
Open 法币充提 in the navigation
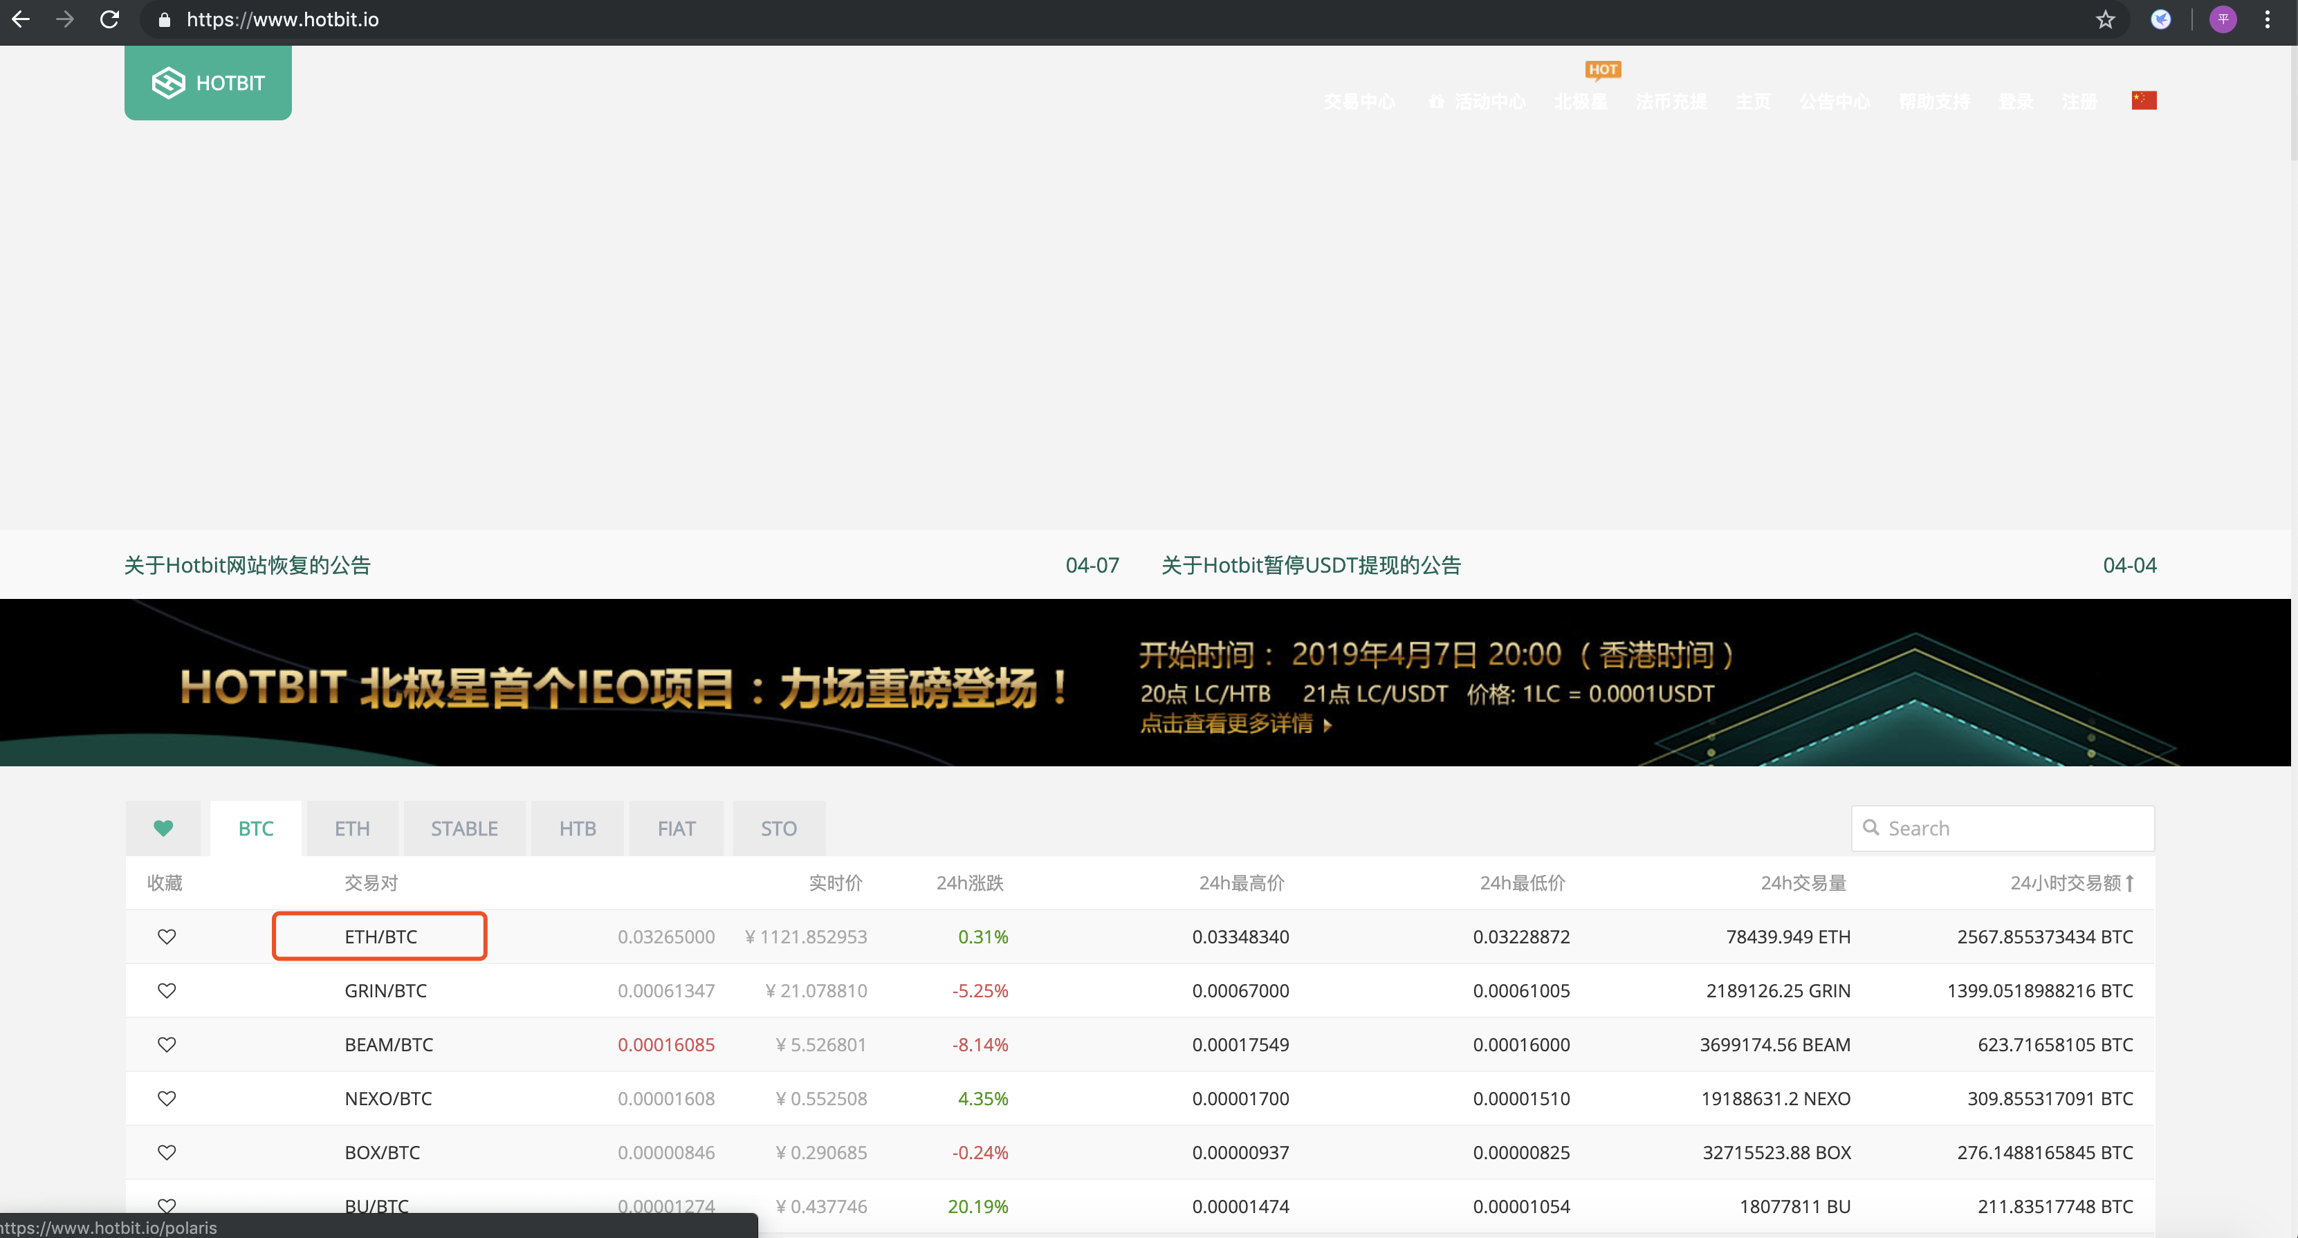pos(1671,102)
